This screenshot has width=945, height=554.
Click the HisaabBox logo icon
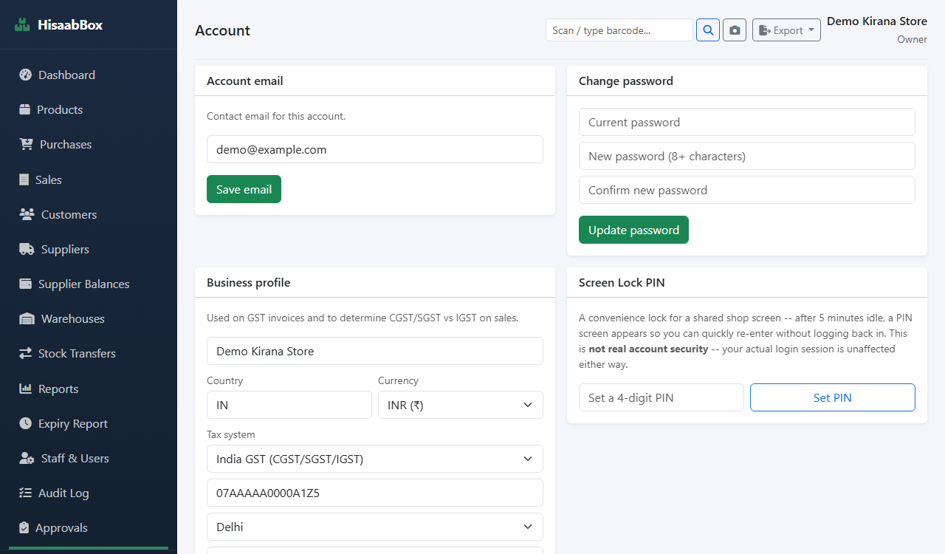point(23,25)
